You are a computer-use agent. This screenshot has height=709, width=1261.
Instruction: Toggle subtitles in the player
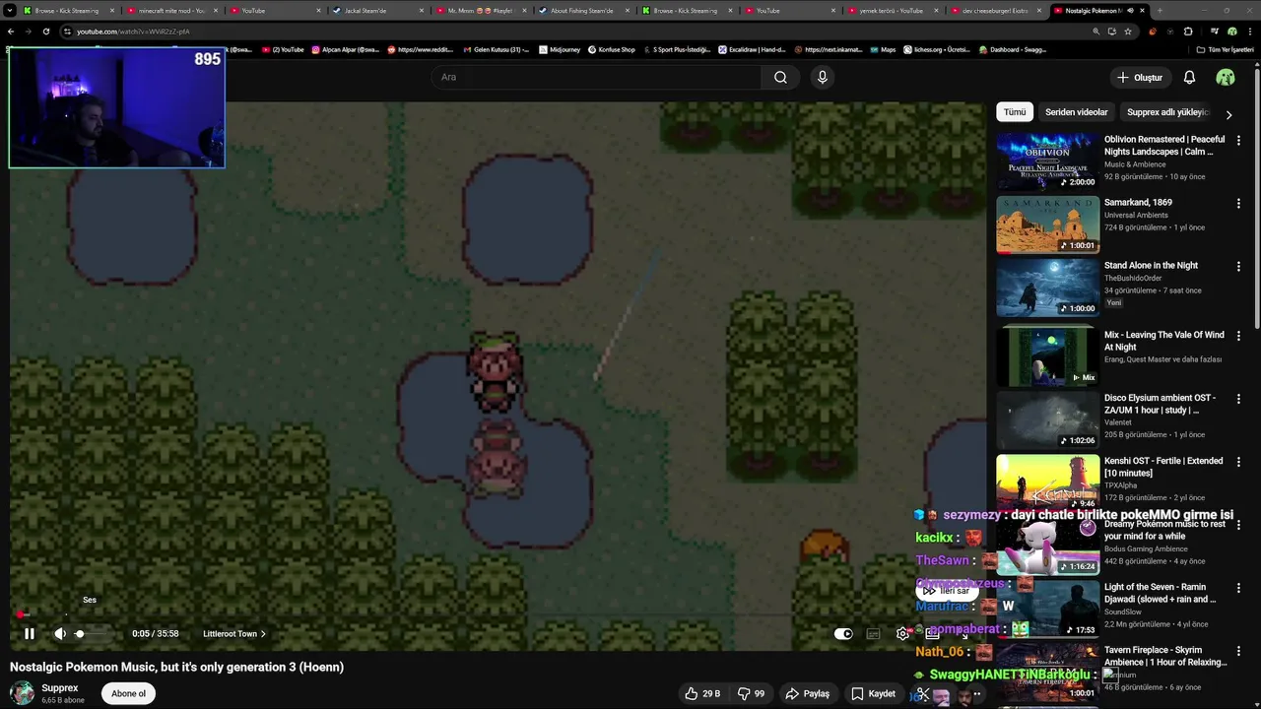873,634
